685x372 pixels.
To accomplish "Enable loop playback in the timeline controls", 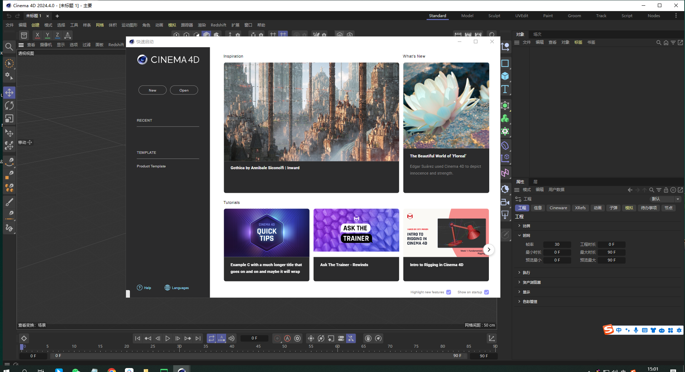I will (212, 338).
